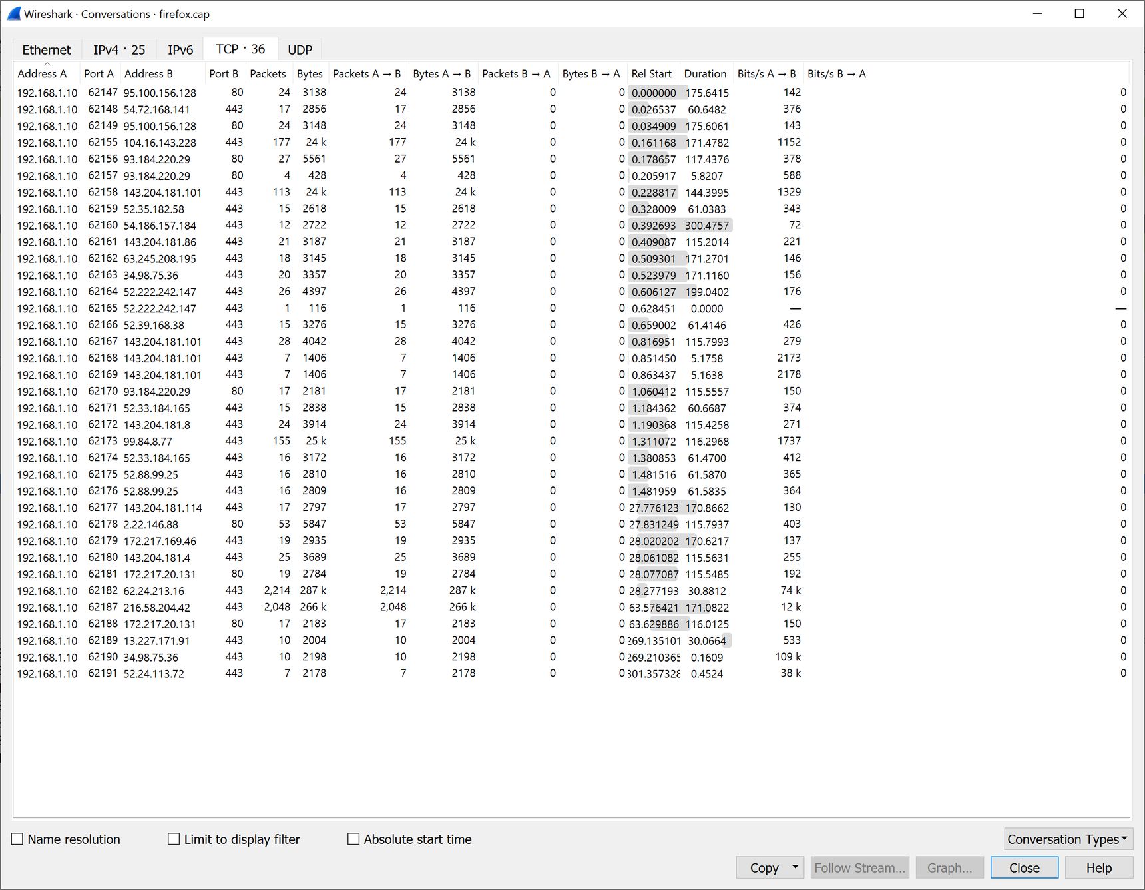Open the IPv4 · 25 tab
Image resolution: width=1145 pixels, height=890 pixels.
[x=119, y=50]
